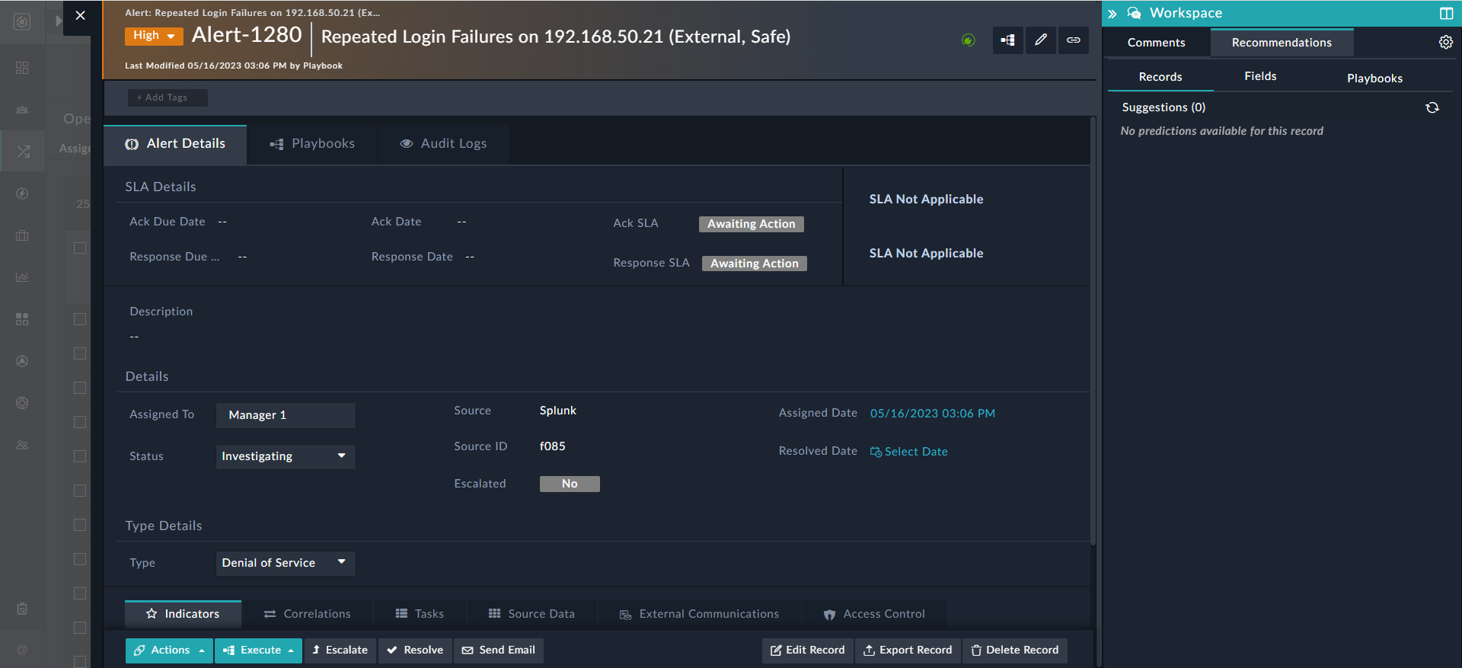1462x668 pixels.
Task: Click the Add Tags field
Action: pos(168,97)
